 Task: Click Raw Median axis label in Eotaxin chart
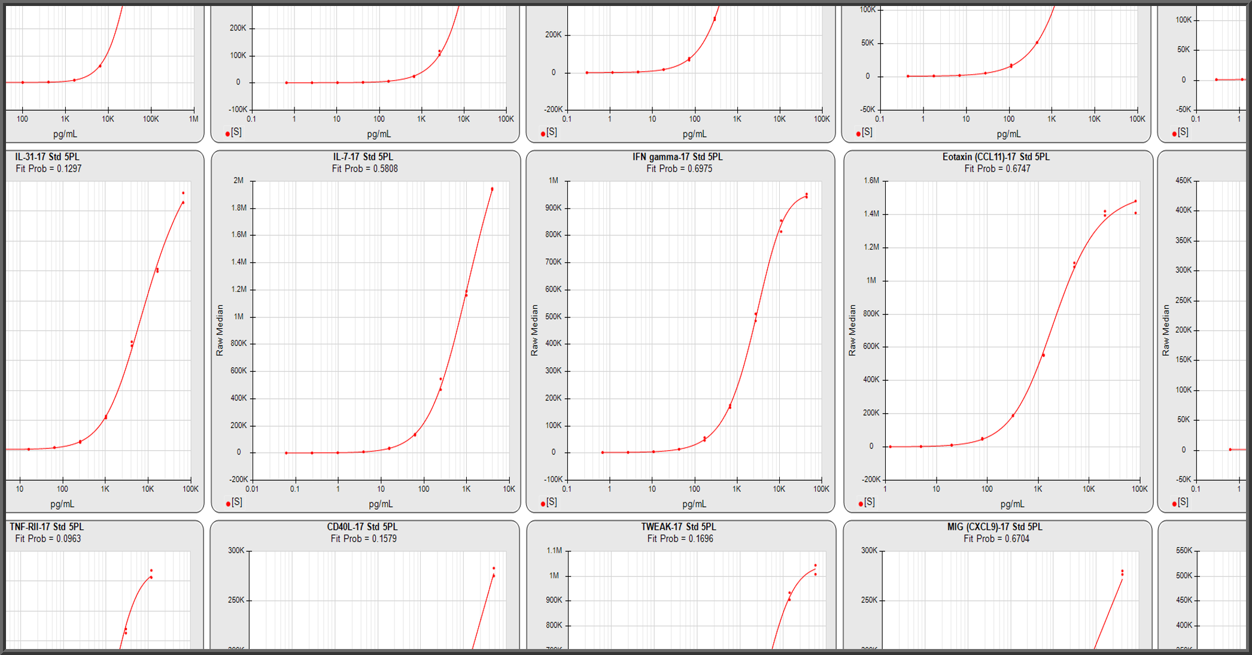click(x=852, y=330)
